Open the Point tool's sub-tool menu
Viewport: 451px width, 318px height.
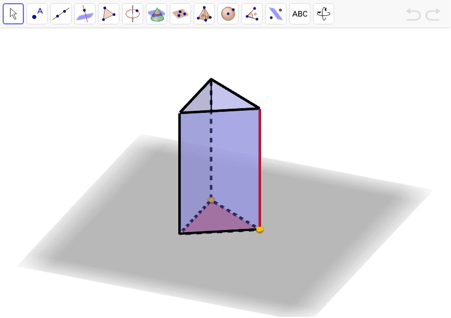point(44,21)
